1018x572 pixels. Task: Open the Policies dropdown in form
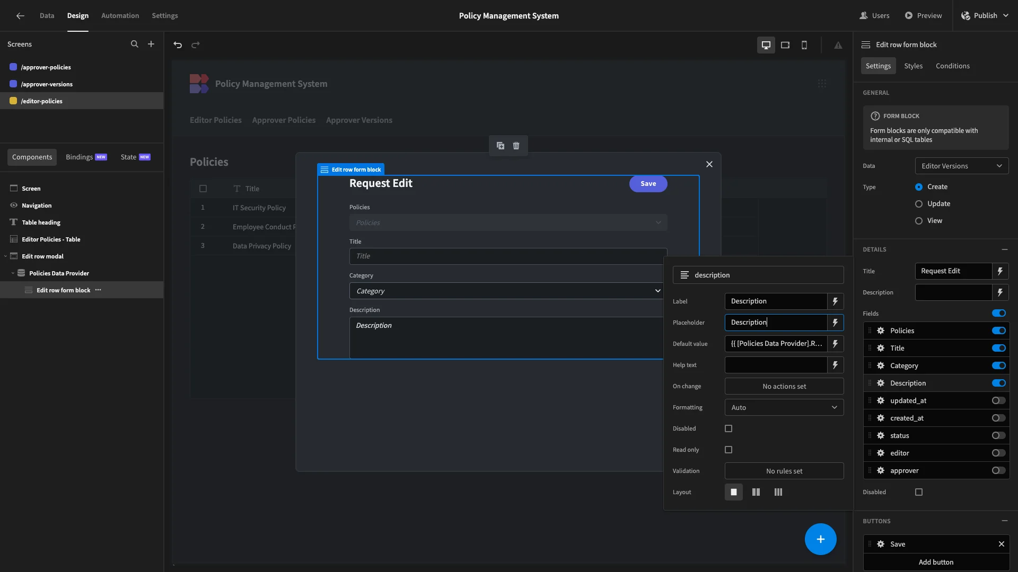click(x=508, y=222)
